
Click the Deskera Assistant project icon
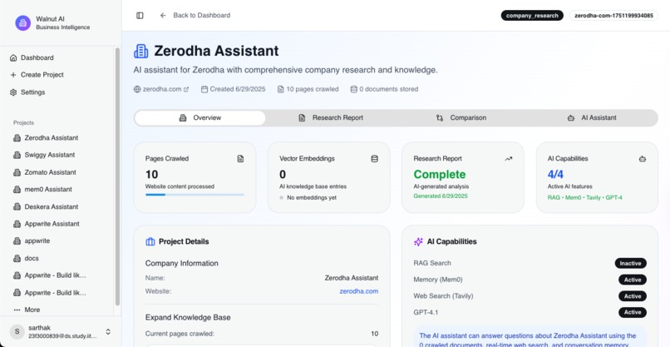[x=17, y=206]
